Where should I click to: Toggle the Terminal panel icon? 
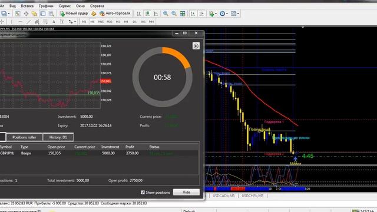(43, 14)
